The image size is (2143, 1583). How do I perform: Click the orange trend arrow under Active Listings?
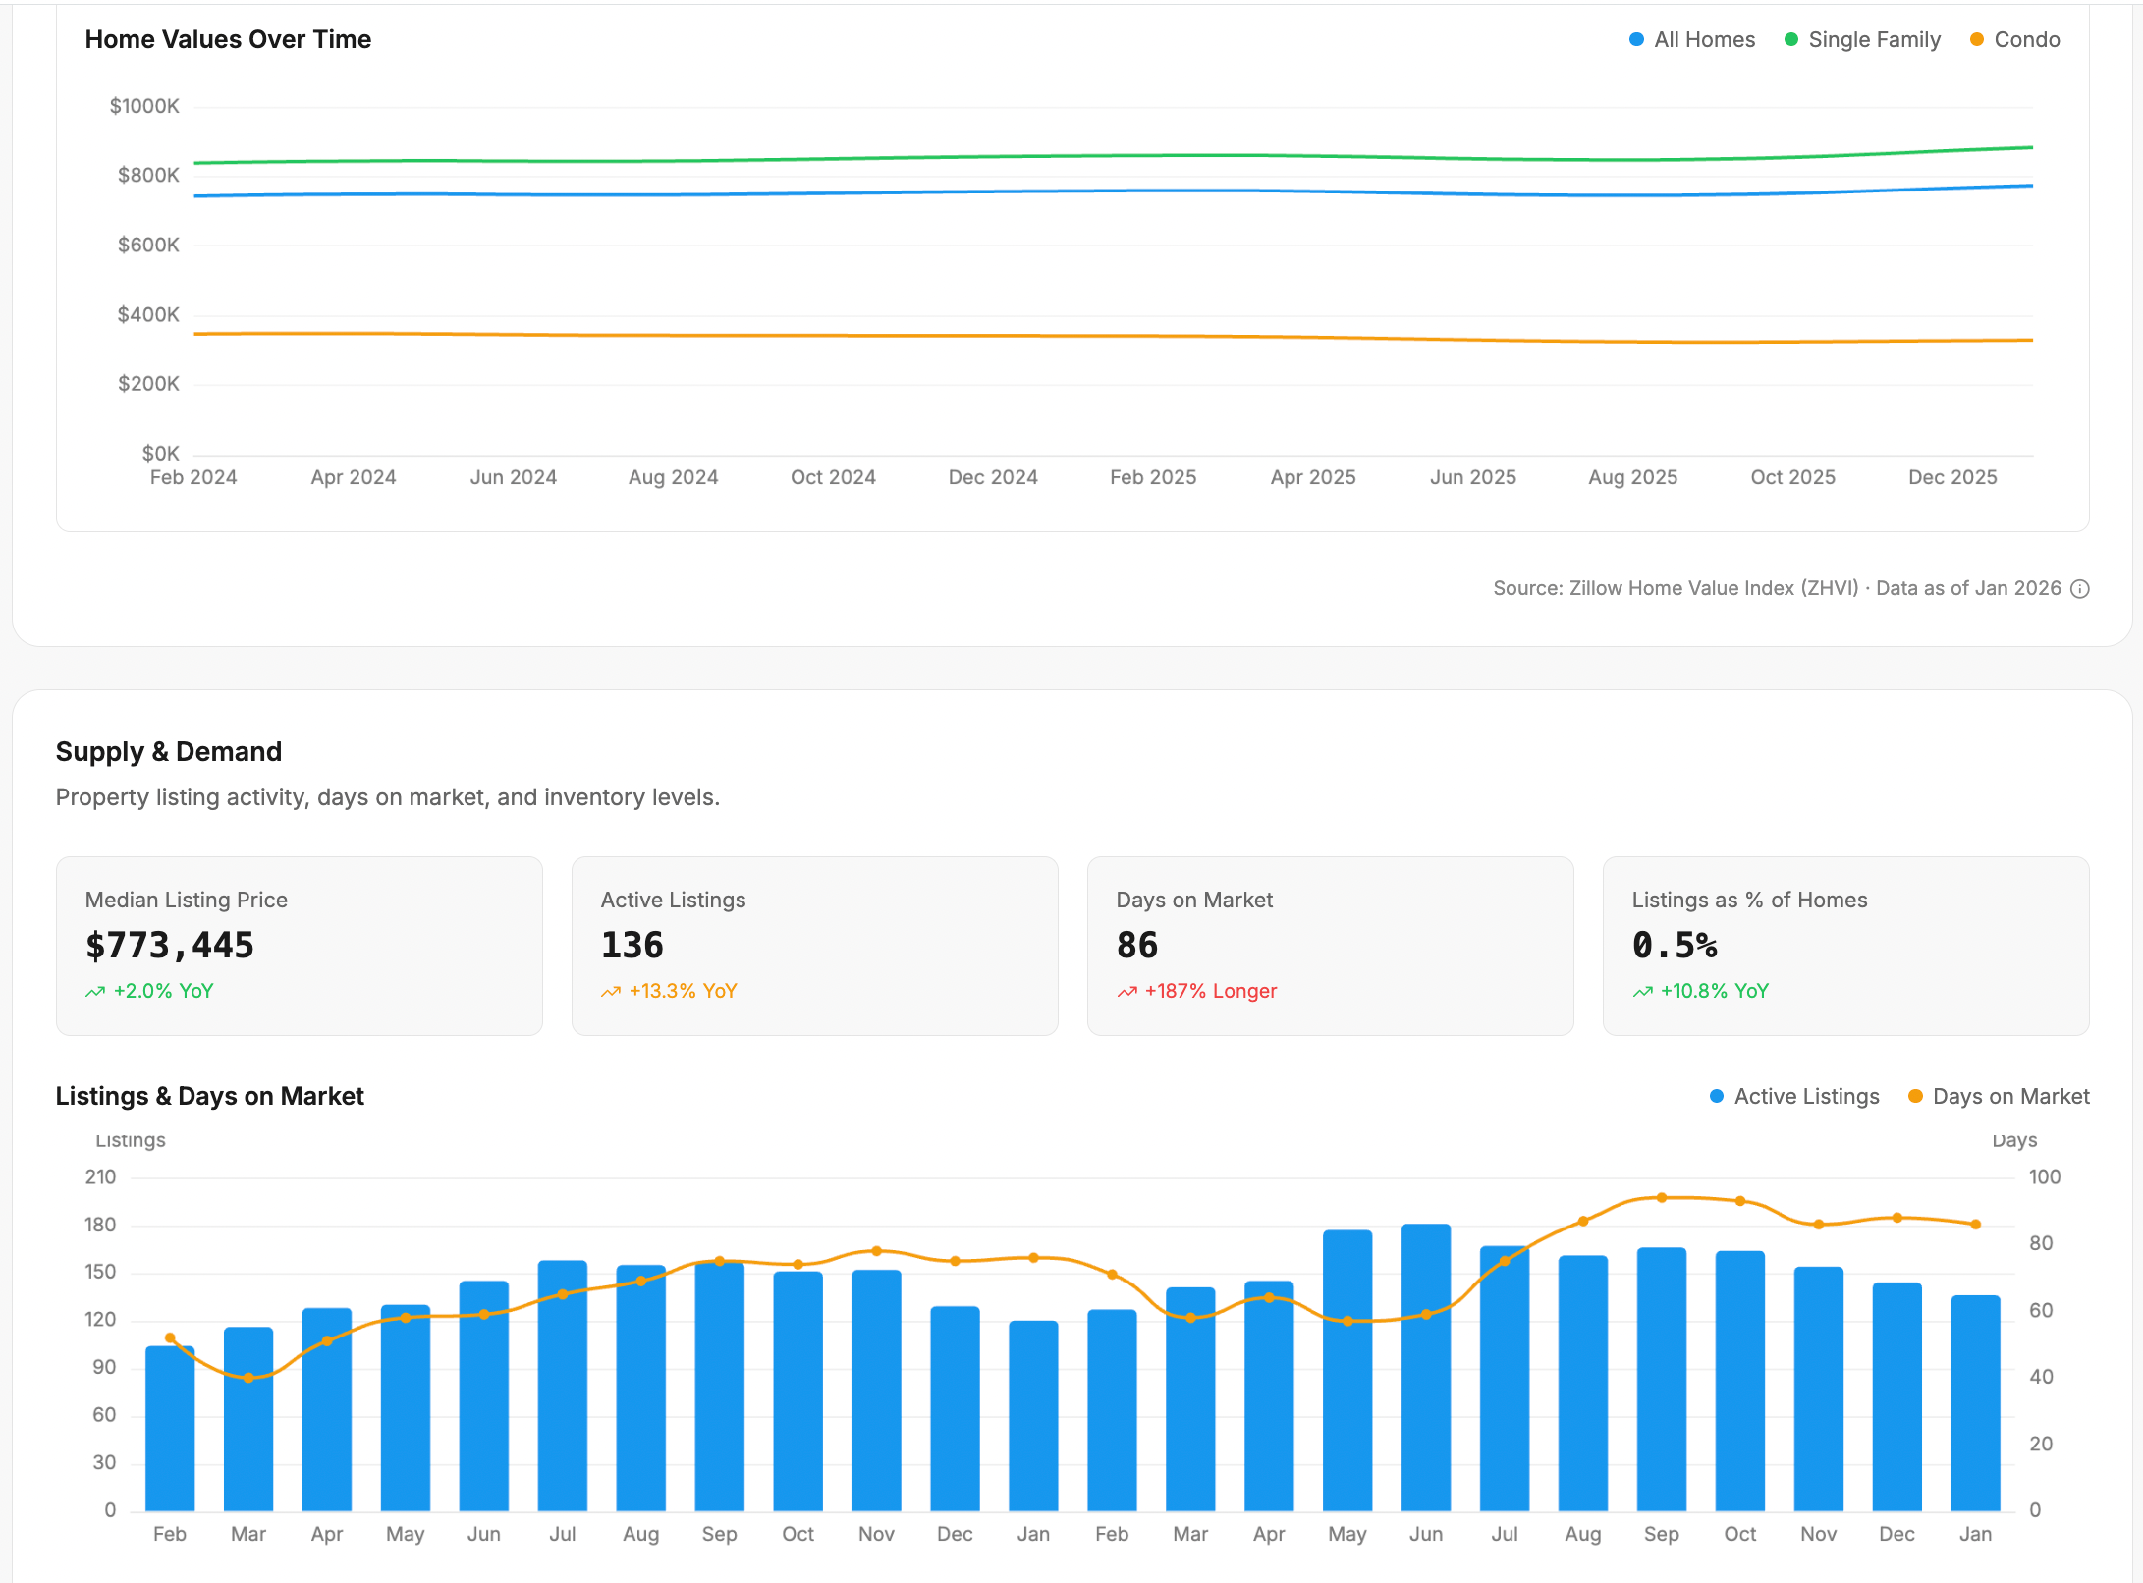click(611, 991)
